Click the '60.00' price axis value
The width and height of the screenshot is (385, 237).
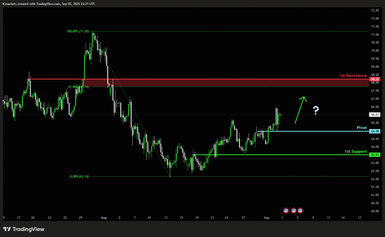coord(375,211)
